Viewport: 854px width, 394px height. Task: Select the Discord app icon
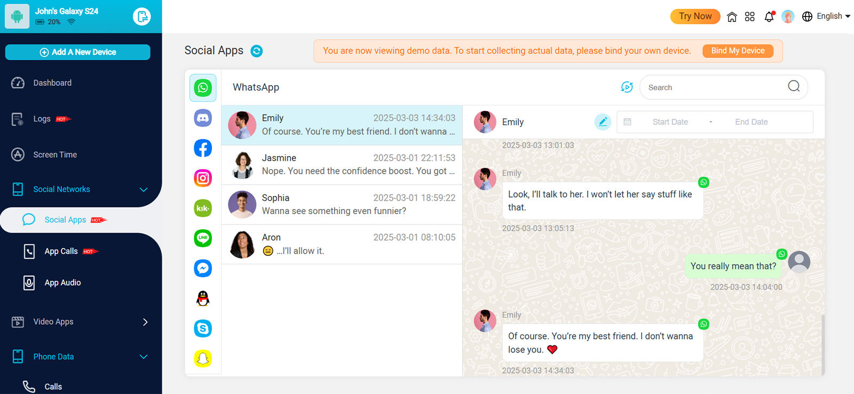(203, 118)
